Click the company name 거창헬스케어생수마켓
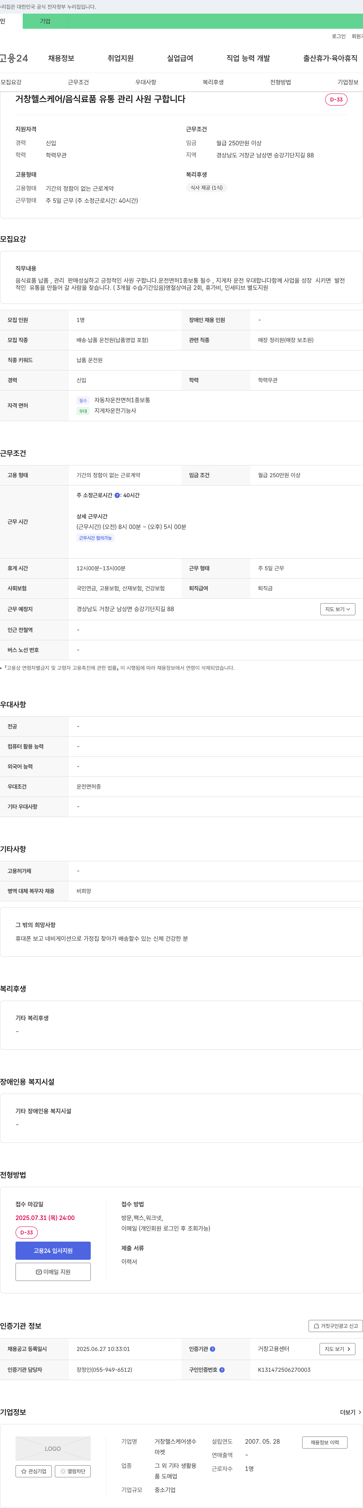 click(175, 1447)
